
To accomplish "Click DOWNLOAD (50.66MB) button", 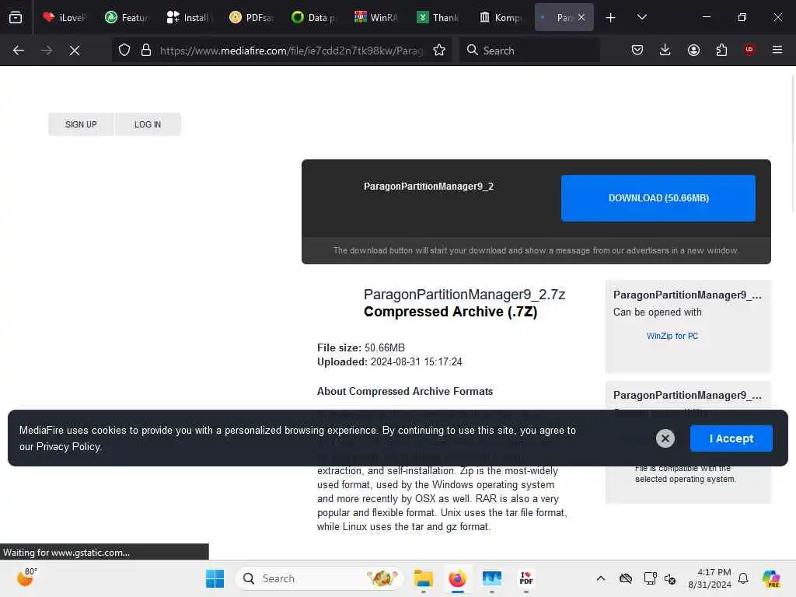I will 658,198.
